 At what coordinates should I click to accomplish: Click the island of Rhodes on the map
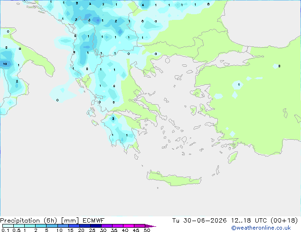[233, 157]
